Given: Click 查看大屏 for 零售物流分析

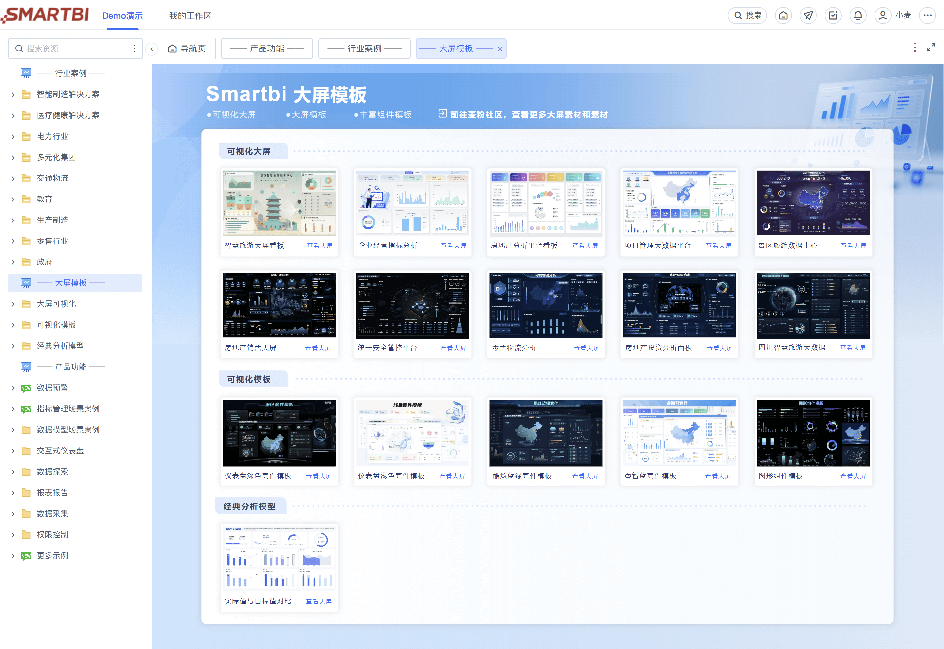Looking at the screenshot, I should tap(586, 348).
